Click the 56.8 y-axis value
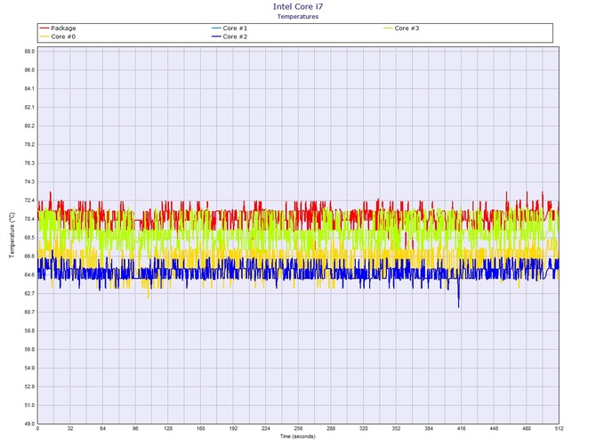Screen dimensions: 596x447 tap(29, 349)
